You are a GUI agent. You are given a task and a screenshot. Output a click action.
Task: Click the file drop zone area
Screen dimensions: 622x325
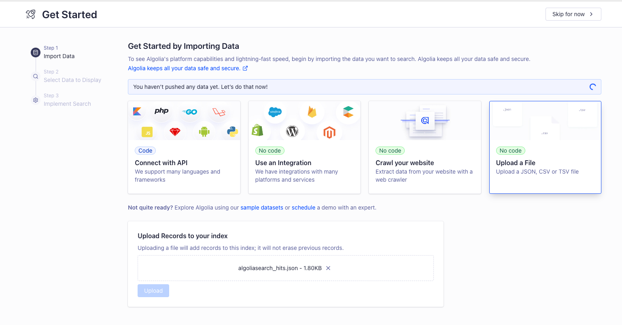(286, 268)
